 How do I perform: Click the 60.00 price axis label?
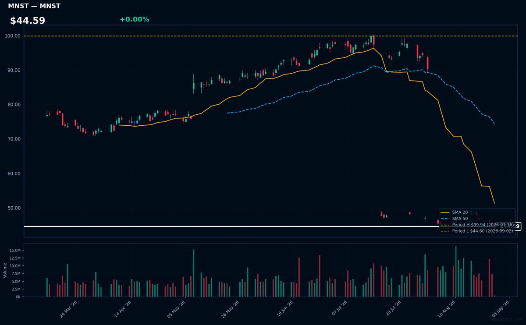point(13,173)
